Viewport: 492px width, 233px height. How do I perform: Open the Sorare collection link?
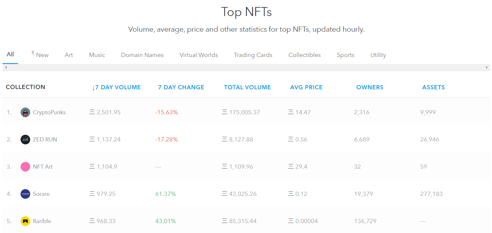click(41, 194)
